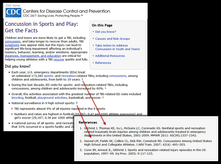Follow the 'concussions' link in the first bullet

point(118,76)
